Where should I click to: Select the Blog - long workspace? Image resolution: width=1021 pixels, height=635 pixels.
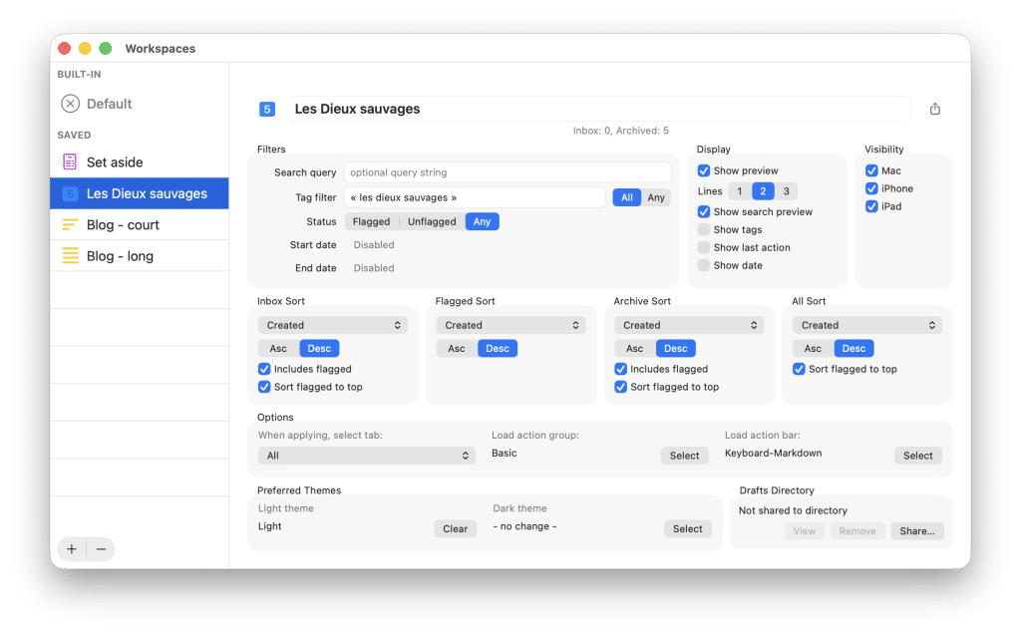click(140, 256)
